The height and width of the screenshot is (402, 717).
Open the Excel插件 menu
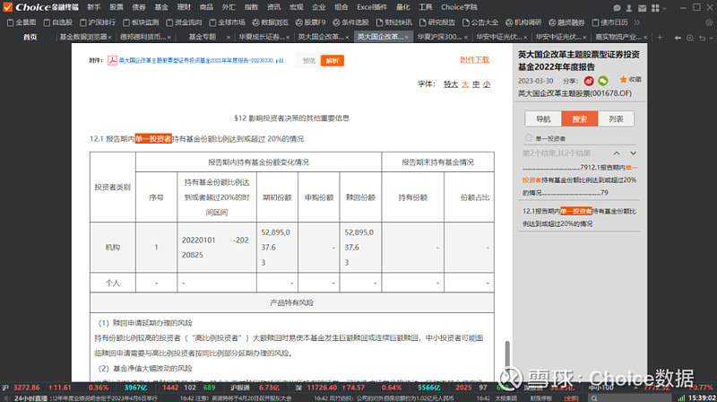click(372, 7)
